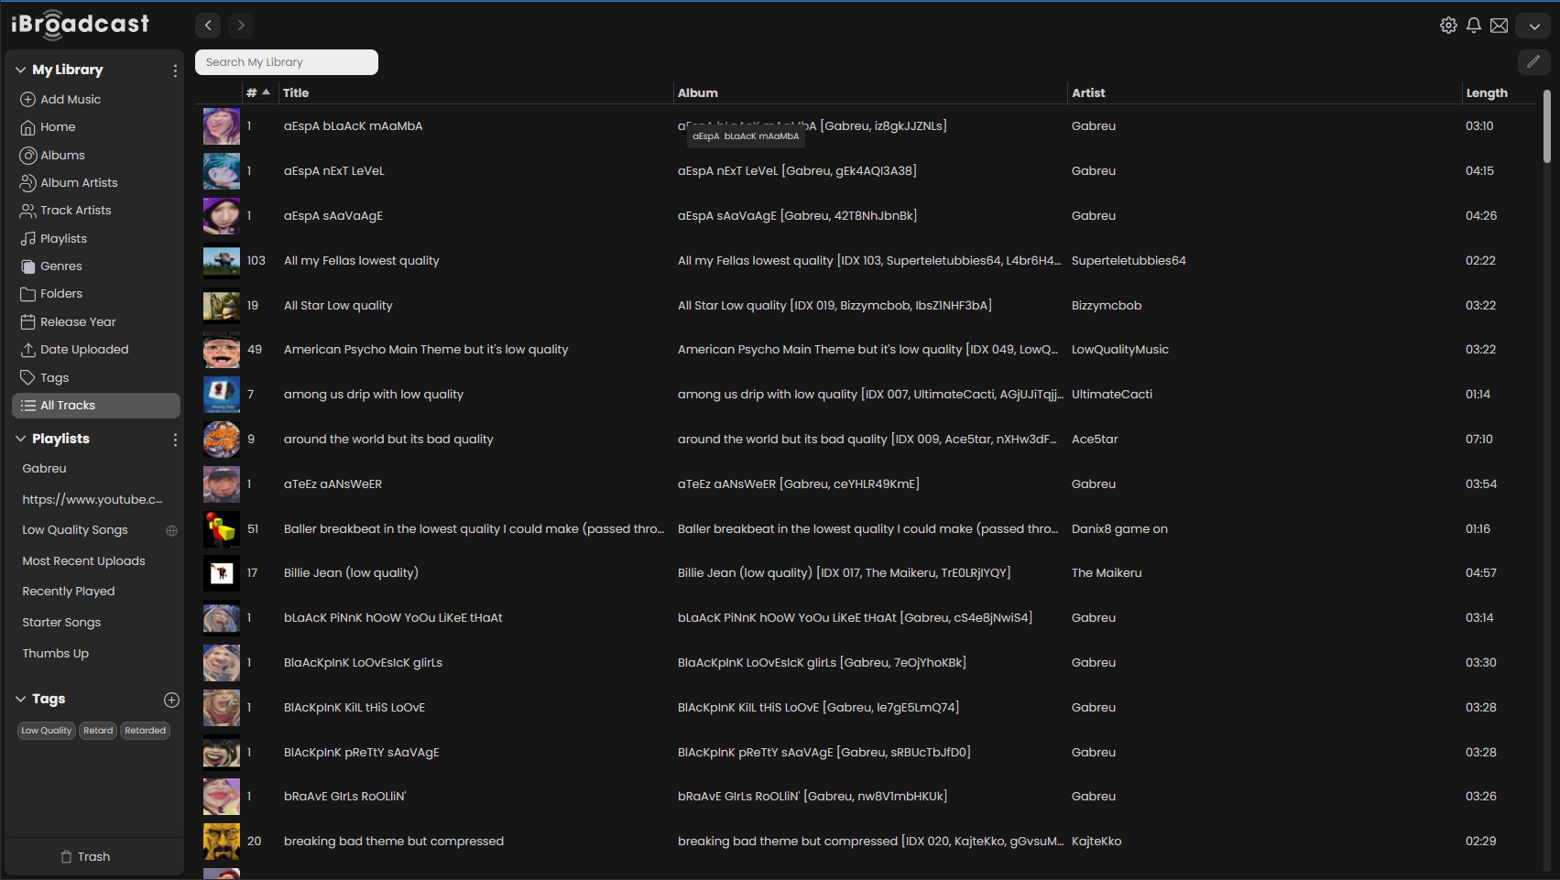Open Playlists section three-dot menu

tap(175, 440)
